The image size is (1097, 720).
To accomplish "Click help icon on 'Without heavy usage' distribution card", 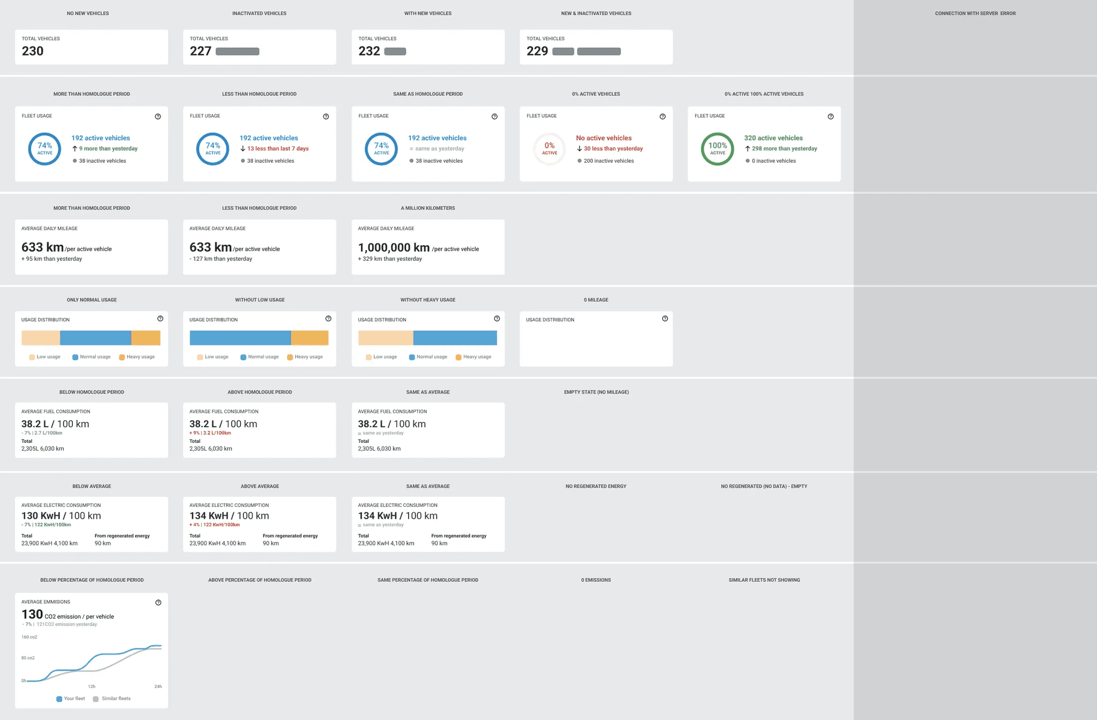I will coord(497,319).
